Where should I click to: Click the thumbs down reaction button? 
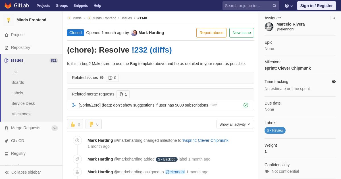pos(93,124)
